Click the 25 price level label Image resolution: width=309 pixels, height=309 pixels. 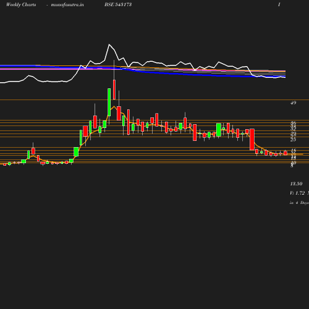294,140
